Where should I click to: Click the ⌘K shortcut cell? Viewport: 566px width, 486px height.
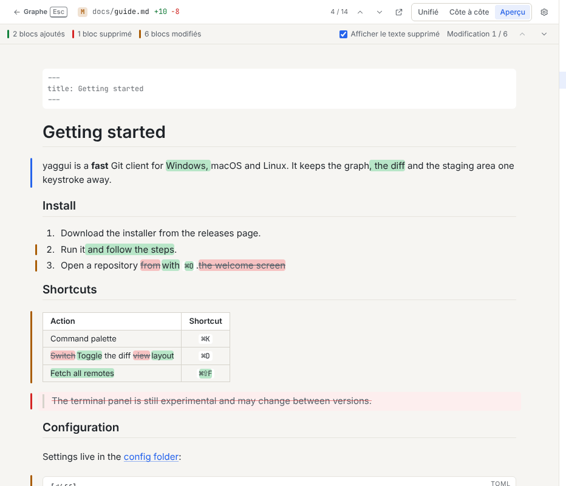click(x=205, y=339)
